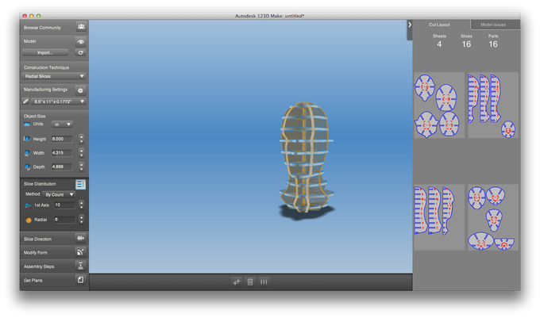Open Construction Technique Radial Slices dropdown
Screen dimensions: 540x318
[x=54, y=76]
